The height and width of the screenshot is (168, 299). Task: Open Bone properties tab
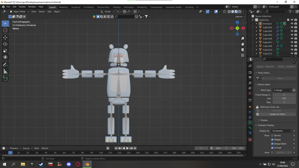tap(250, 128)
